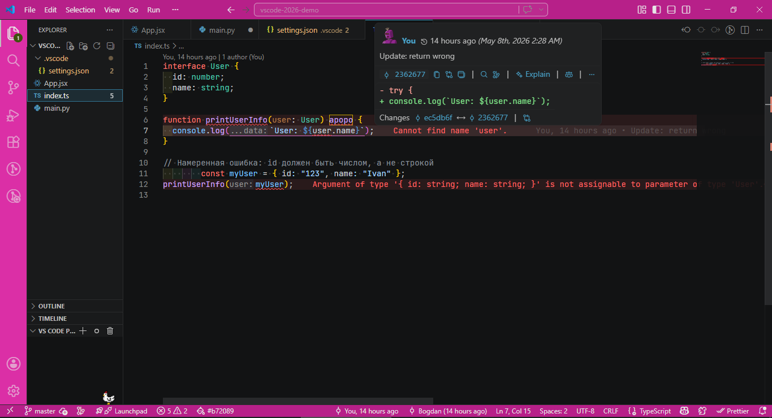The image size is (772, 418).
Task: Open notifications bell in status bar
Action: [762, 411]
